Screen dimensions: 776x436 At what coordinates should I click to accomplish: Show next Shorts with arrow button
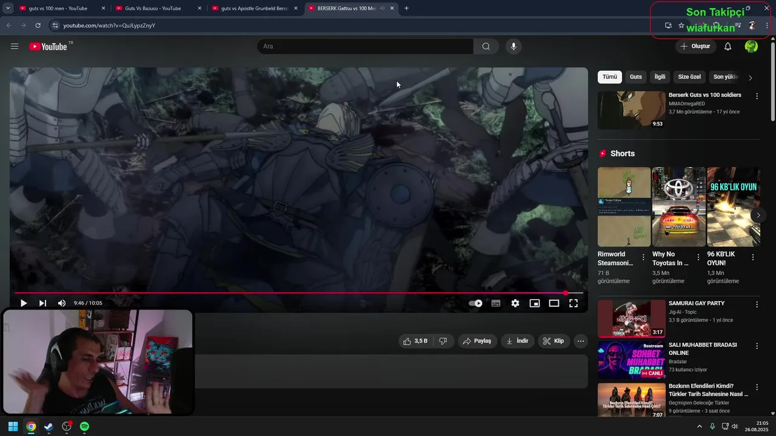click(x=758, y=216)
